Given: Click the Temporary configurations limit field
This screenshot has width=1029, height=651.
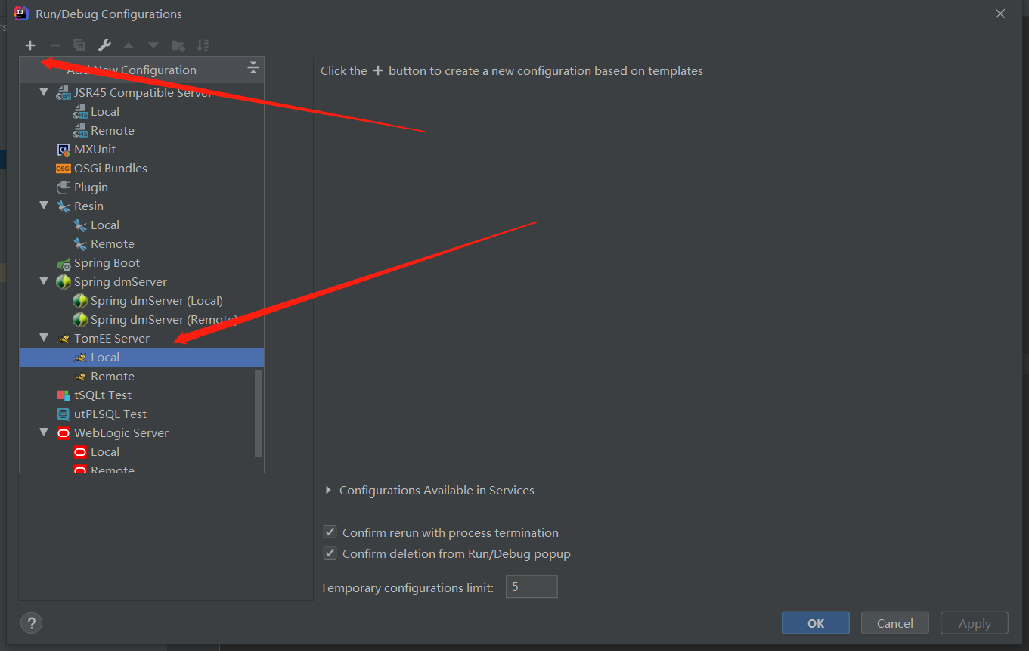Looking at the screenshot, I should coord(532,587).
